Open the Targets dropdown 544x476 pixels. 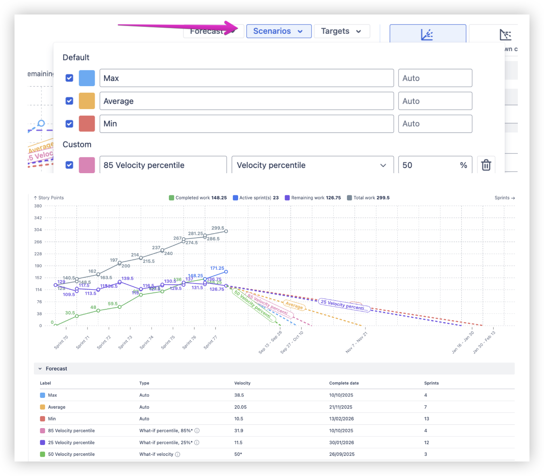[x=342, y=31]
